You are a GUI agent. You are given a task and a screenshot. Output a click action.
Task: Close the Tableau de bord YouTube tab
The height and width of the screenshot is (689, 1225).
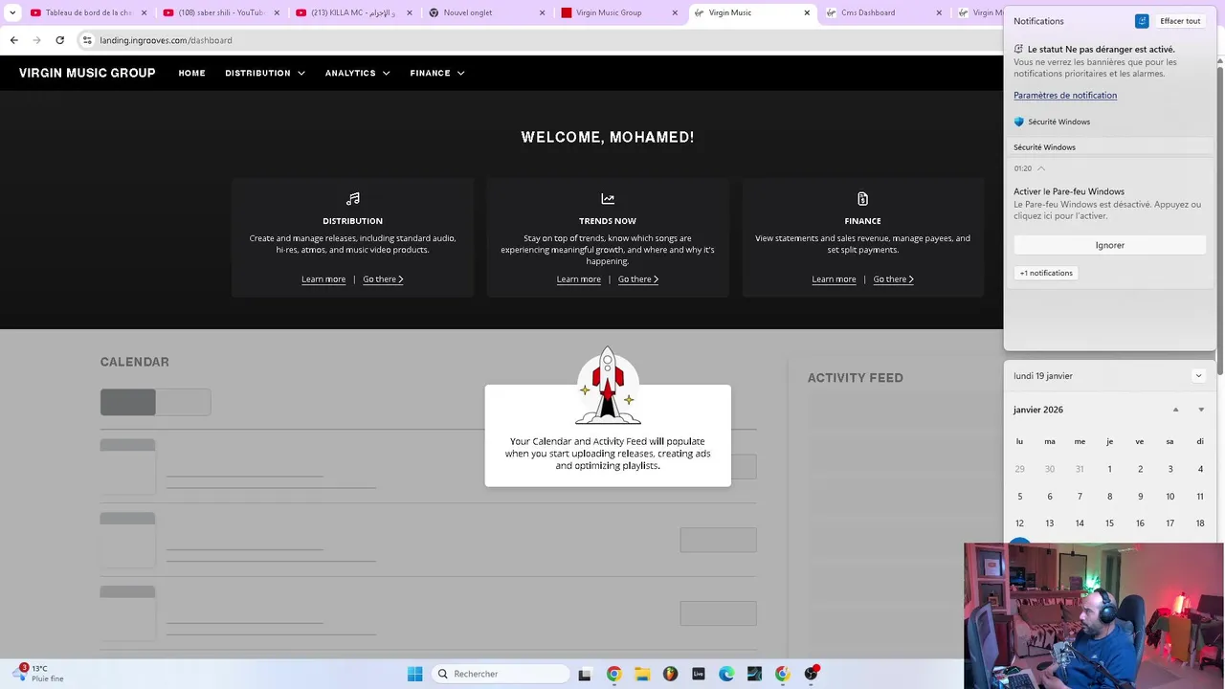point(145,12)
